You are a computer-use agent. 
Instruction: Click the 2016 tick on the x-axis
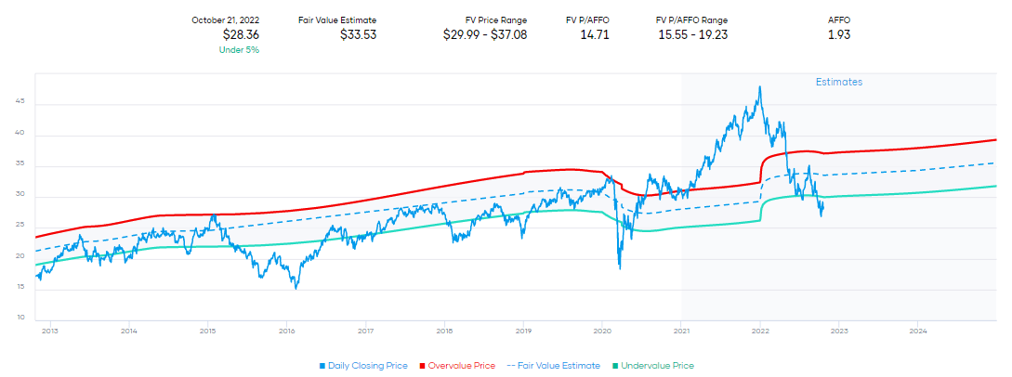click(287, 331)
